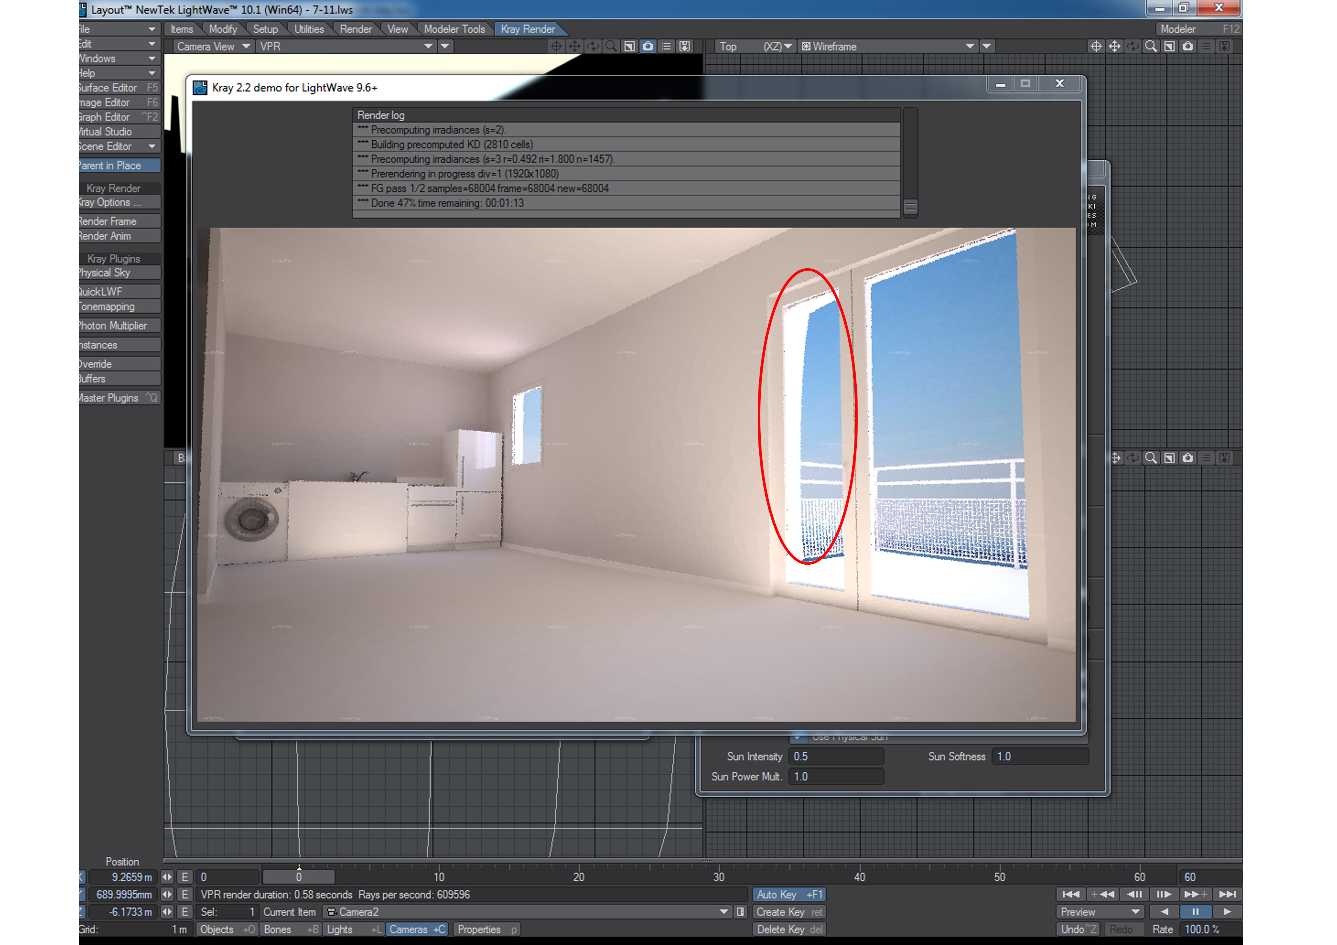Click the Render Frame button
This screenshot has width=1337, height=945.
pos(119,221)
